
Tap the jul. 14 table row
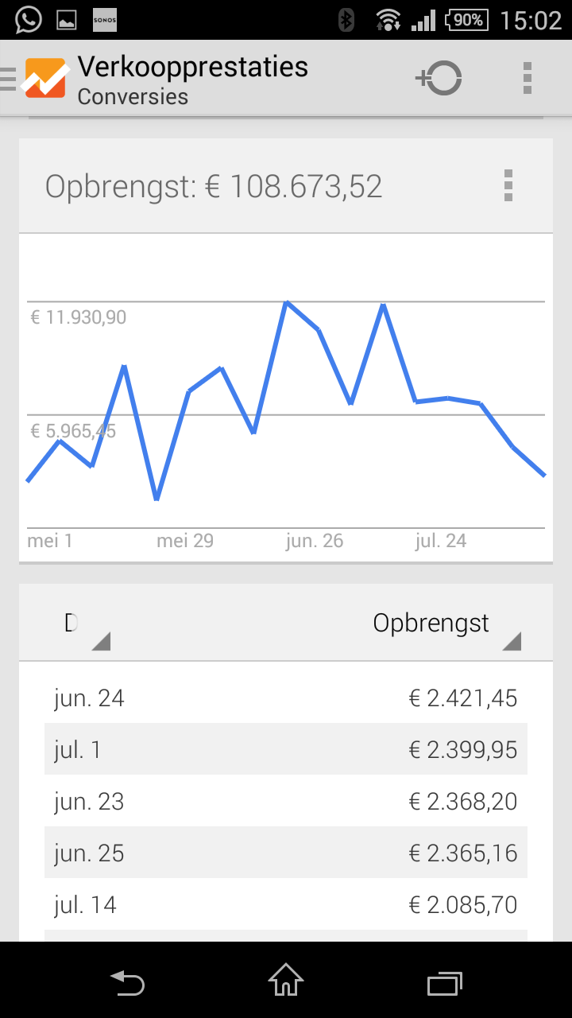click(286, 904)
